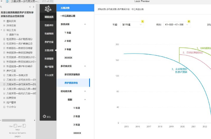This screenshot has width=211, height=139.
Task: Open 多约束方案筛选 menu item
Action: point(72,75)
